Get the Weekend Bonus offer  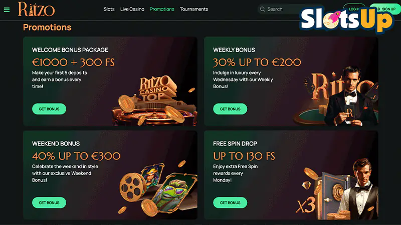click(49, 202)
